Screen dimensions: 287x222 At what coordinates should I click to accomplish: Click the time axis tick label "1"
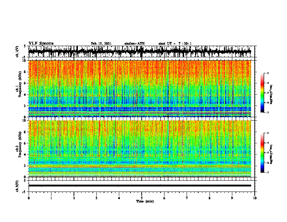pos(51,198)
